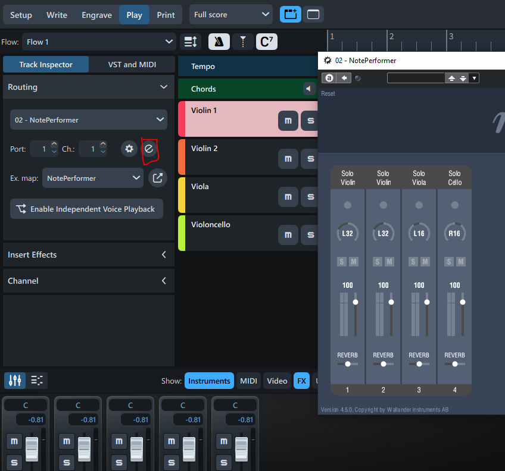This screenshot has height=471, width=505.
Task: Click Enable Independent Voice Playback
Action: (86, 209)
